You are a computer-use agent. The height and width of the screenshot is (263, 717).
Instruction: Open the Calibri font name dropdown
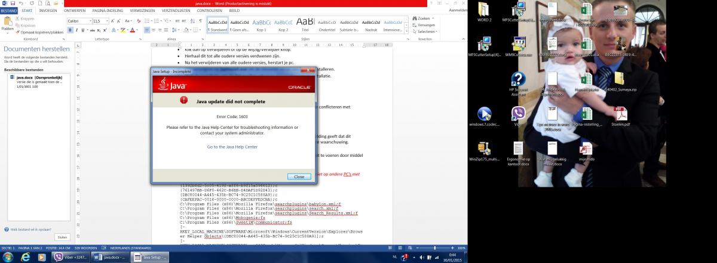click(x=90, y=21)
